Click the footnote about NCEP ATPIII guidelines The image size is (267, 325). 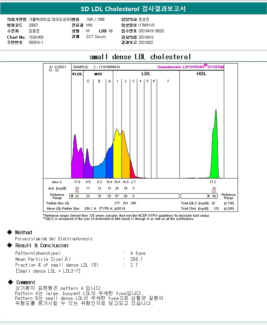pyautogui.click(x=126, y=216)
